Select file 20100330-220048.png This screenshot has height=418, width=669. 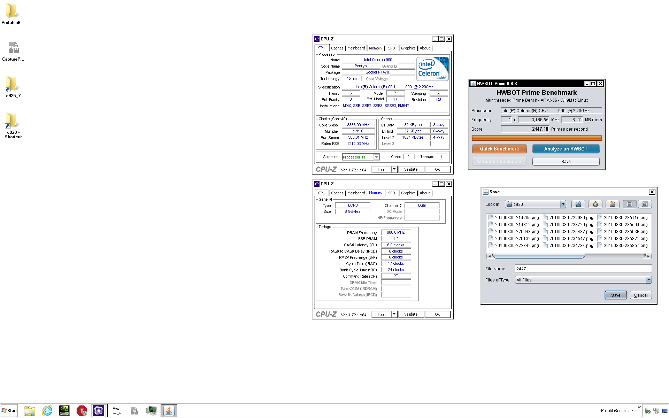click(514, 232)
